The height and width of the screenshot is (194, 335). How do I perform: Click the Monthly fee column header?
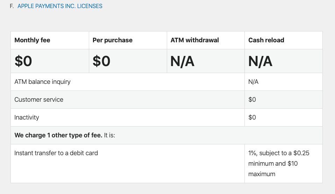pyautogui.click(x=32, y=40)
